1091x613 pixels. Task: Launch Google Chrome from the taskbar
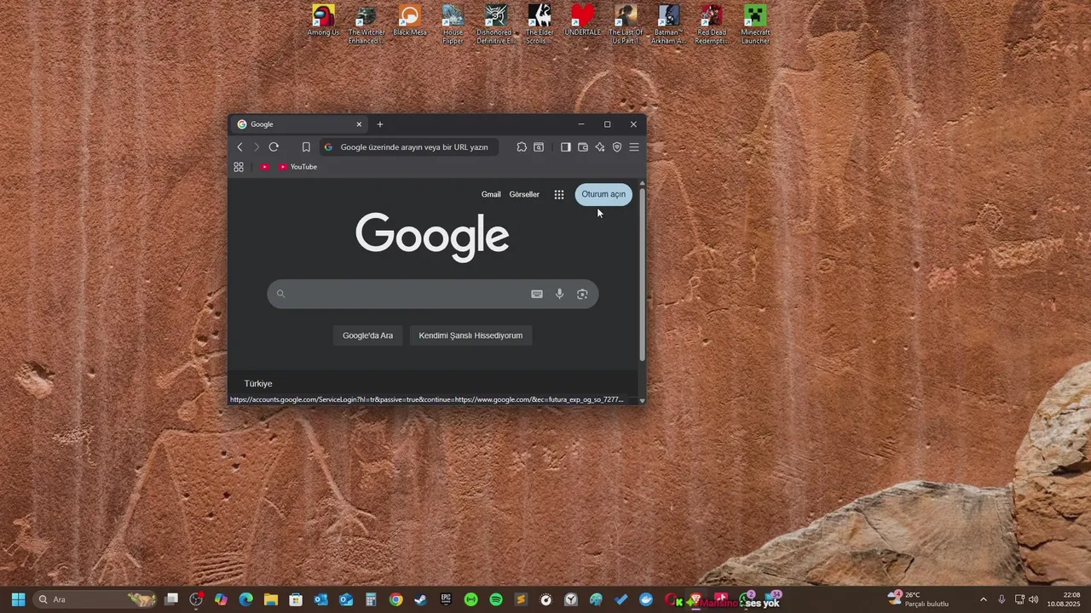395,599
